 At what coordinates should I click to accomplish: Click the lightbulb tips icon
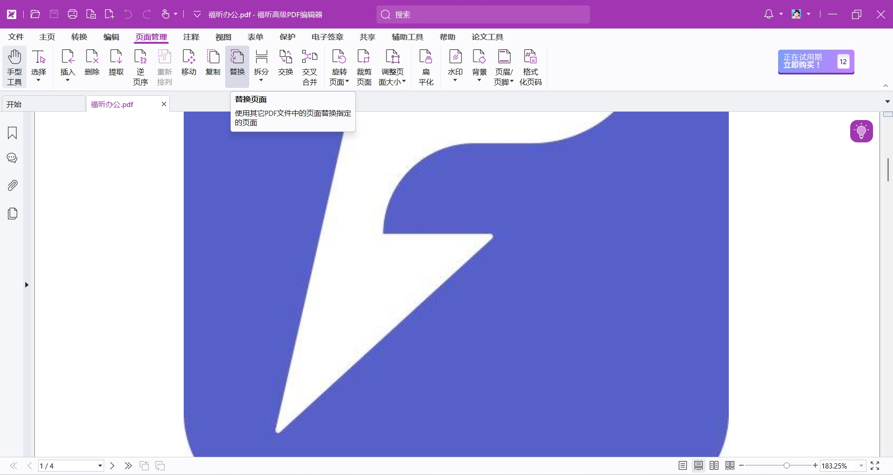point(861,131)
